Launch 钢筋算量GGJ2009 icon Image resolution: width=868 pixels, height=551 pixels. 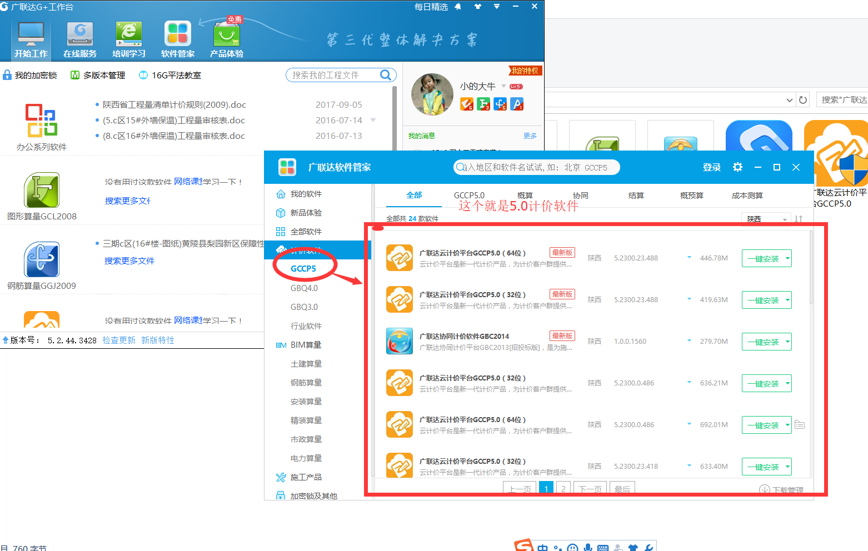(x=42, y=259)
